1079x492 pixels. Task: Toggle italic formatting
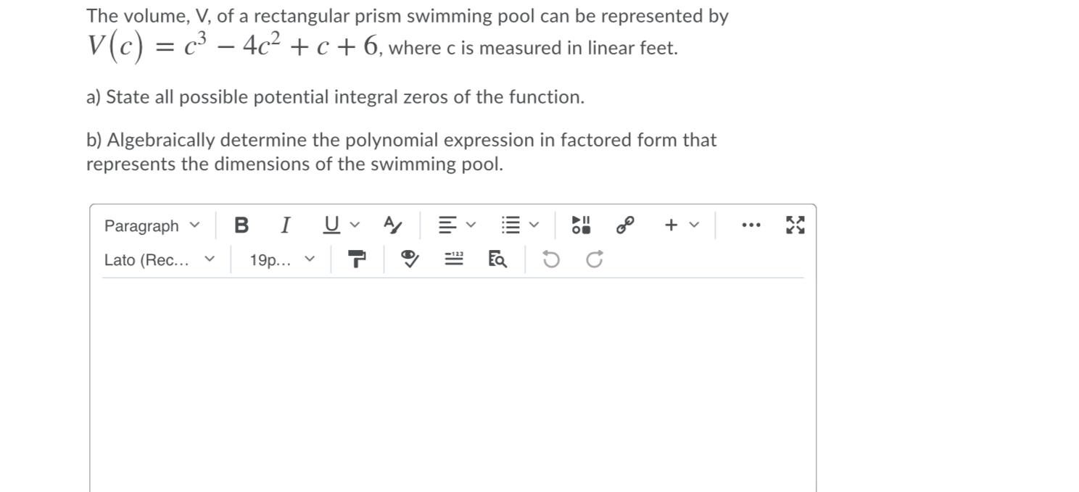(285, 225)
